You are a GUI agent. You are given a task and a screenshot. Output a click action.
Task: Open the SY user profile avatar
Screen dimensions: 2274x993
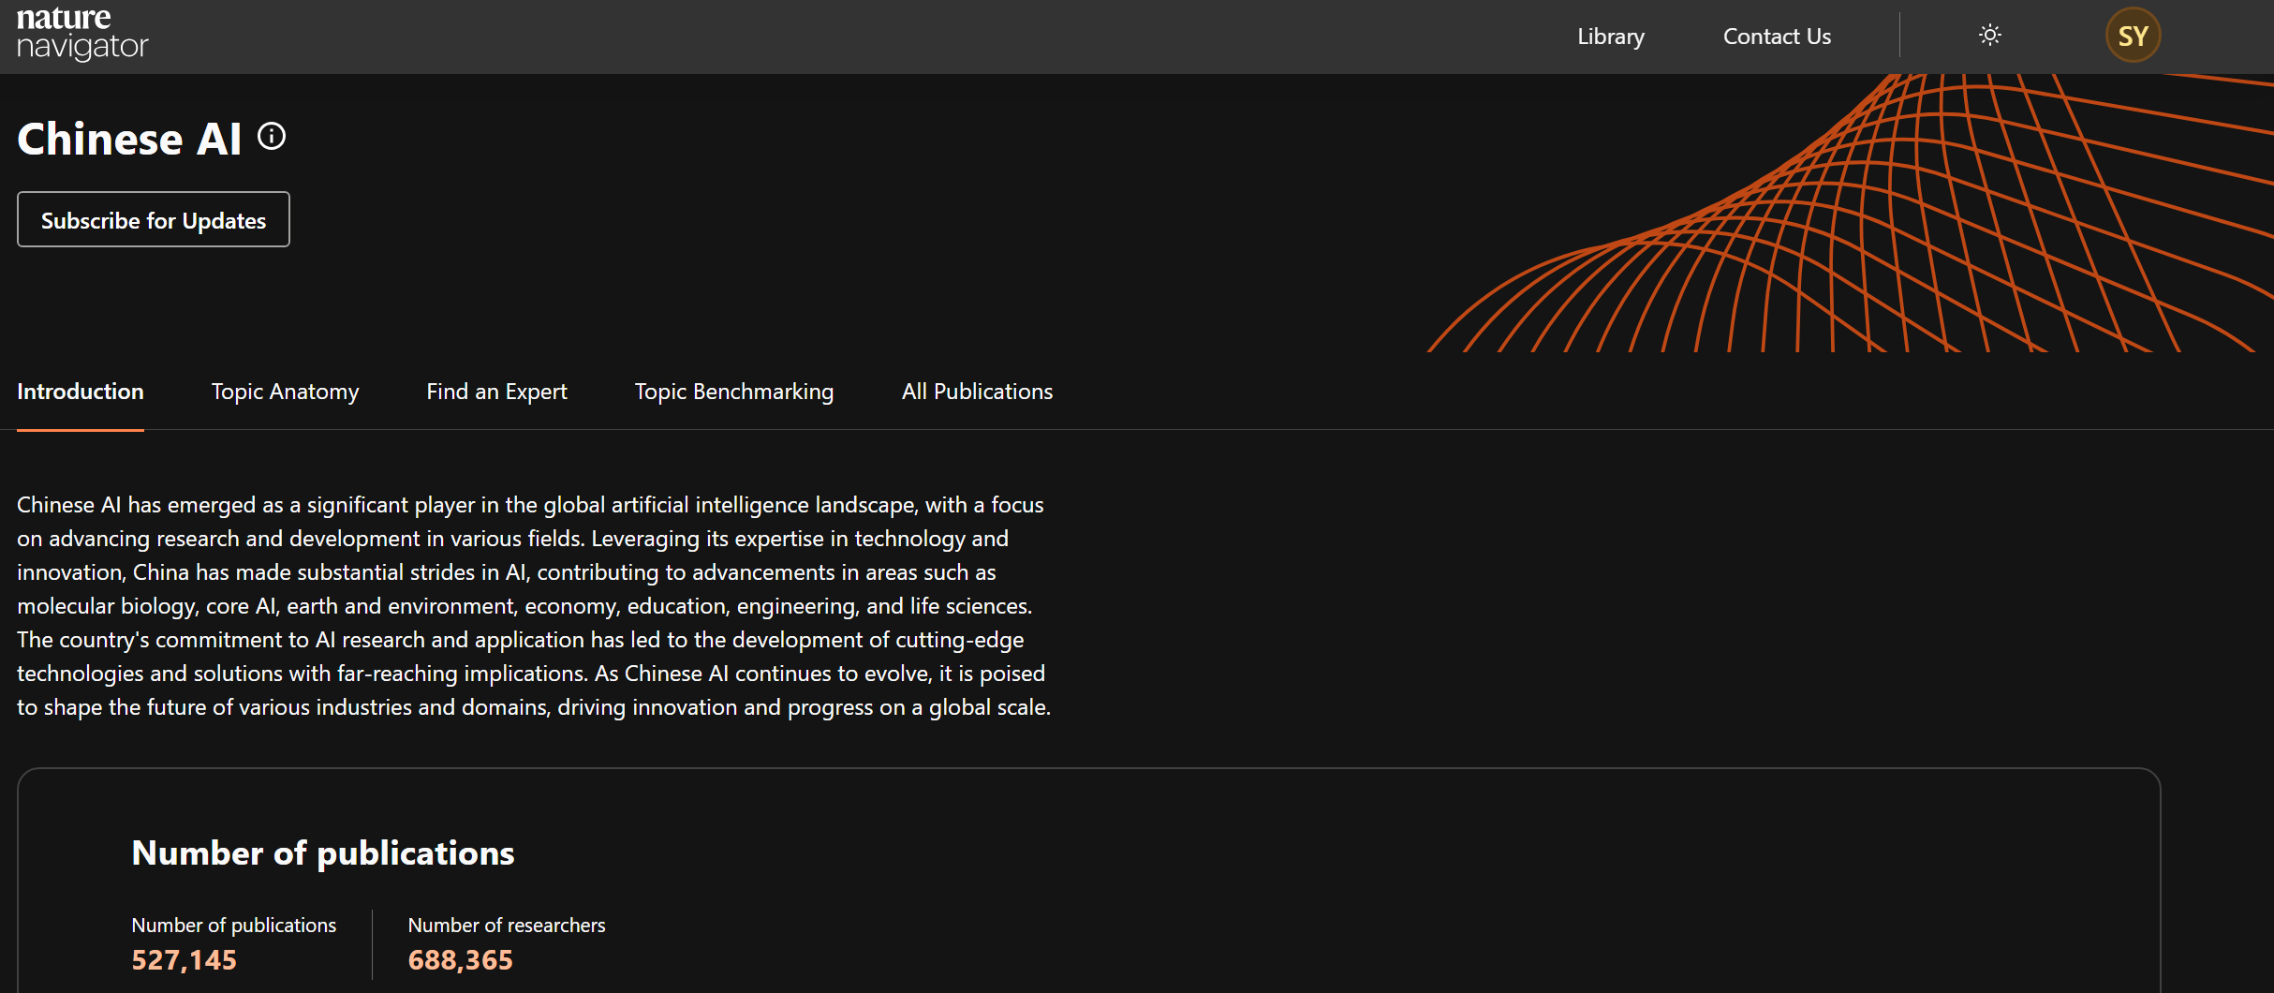(x=2133, y=36)
